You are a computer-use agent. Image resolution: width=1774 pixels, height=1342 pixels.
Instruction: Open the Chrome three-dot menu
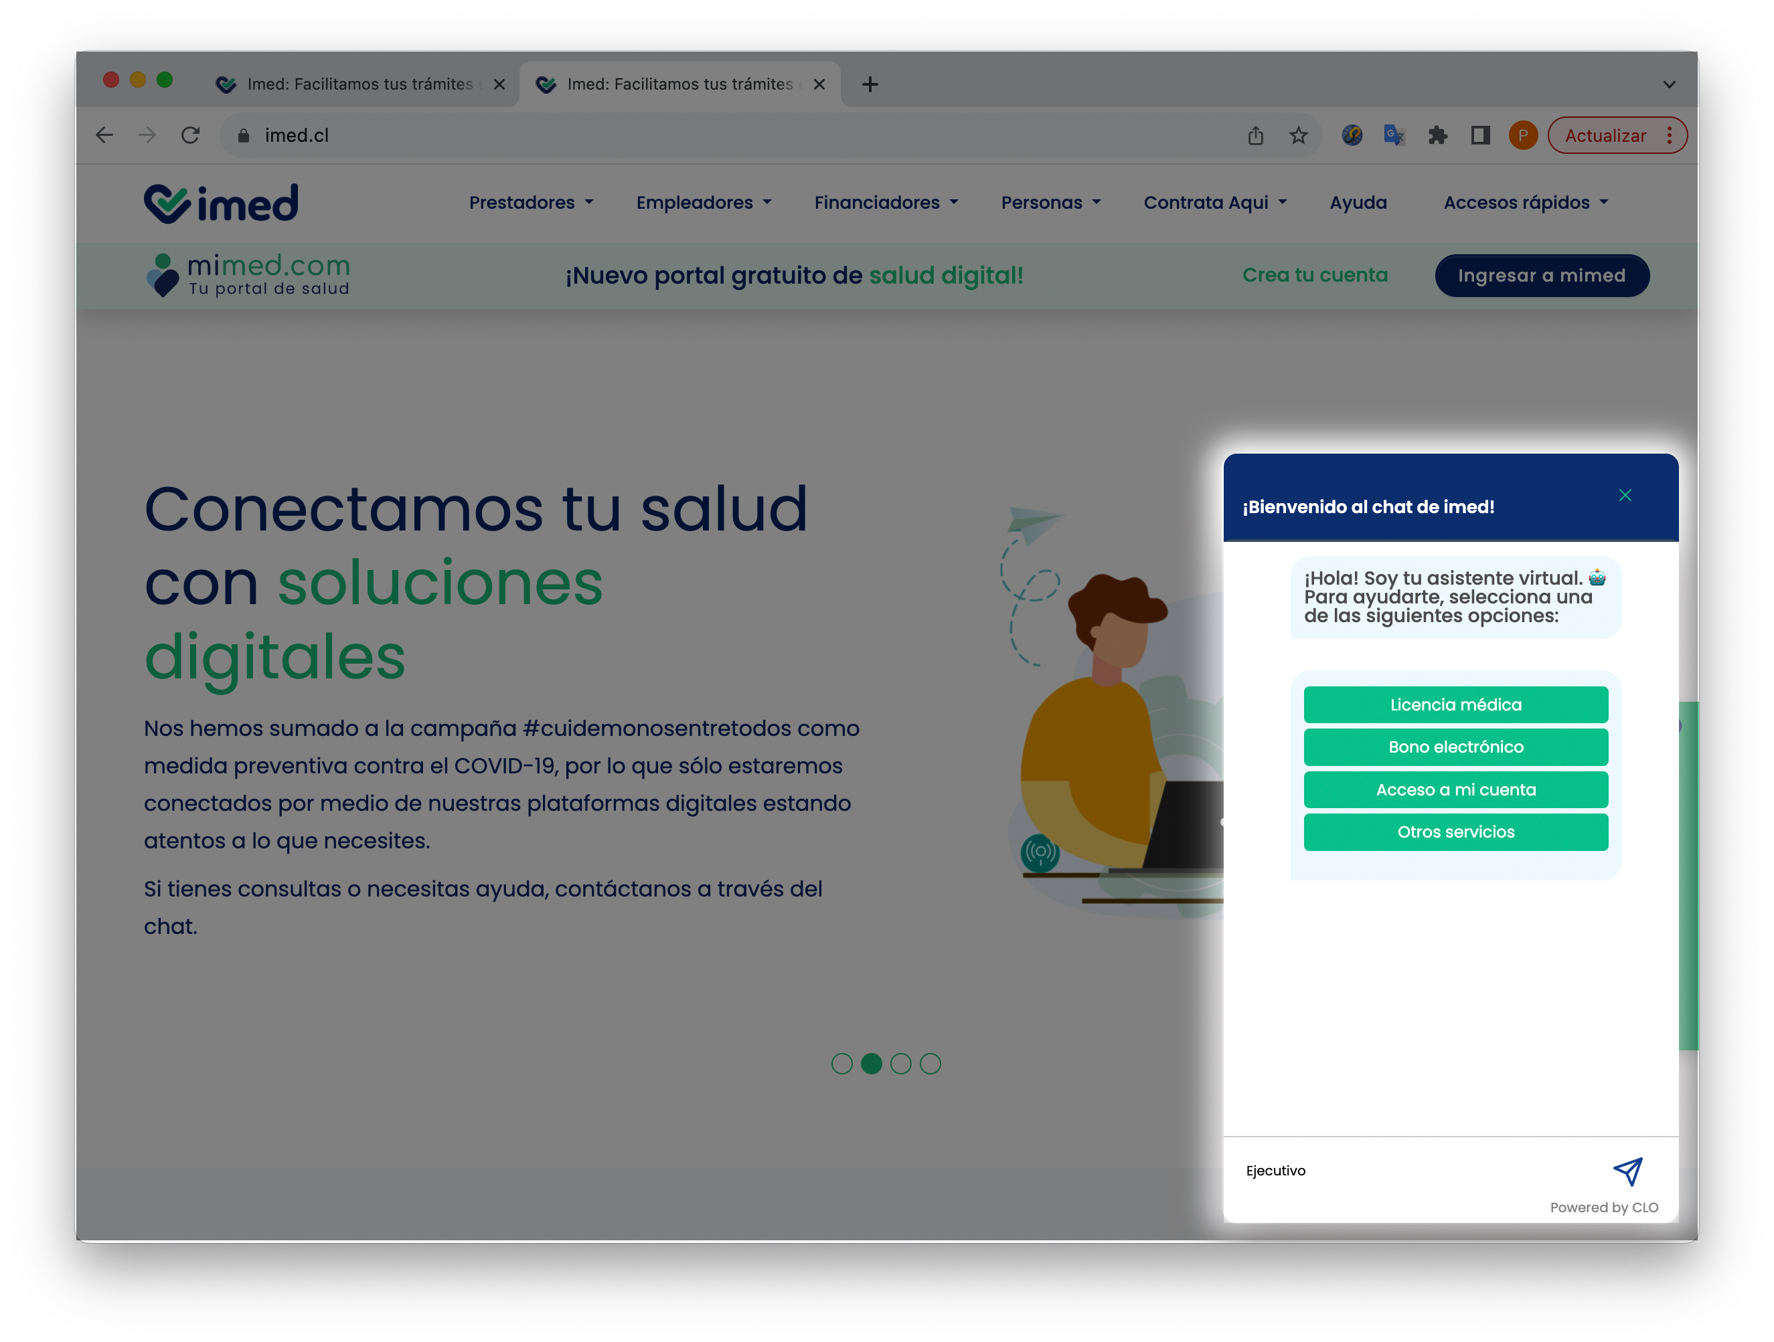(1670, 136)
